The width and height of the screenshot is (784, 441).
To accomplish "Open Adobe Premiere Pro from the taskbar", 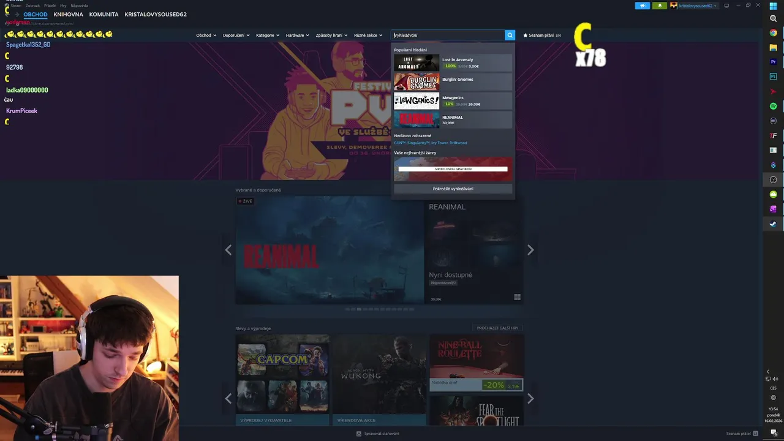I will [x=773, y=62].
